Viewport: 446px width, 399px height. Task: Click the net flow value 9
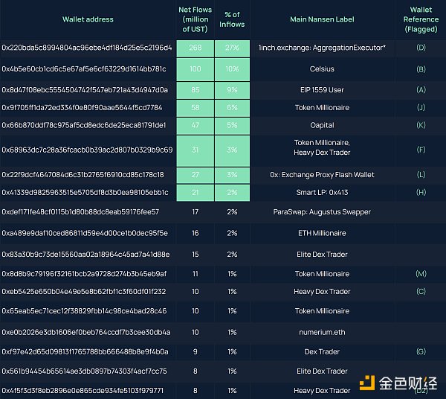(195, 352)
